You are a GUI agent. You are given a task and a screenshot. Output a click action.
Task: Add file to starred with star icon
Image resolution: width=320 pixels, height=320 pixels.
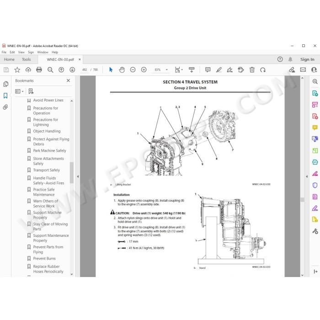(x=17, y=70)
